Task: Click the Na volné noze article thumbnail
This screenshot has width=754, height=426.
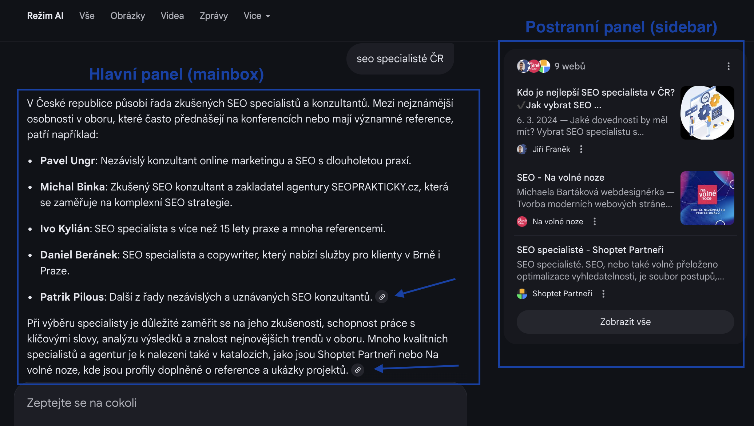Action: point(707,198)
